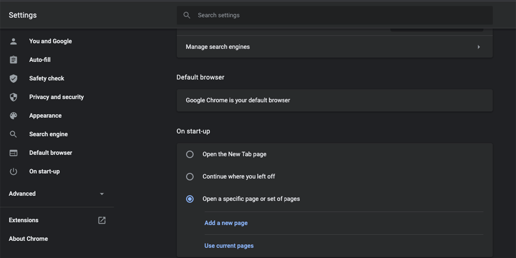Go to the Appearance settings section
This screenshot has height=258, width=516.
pos(45,116)
